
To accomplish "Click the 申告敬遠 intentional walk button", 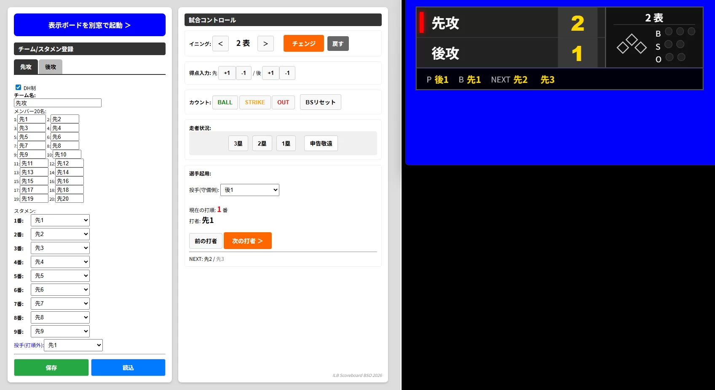I will point(321,143).
